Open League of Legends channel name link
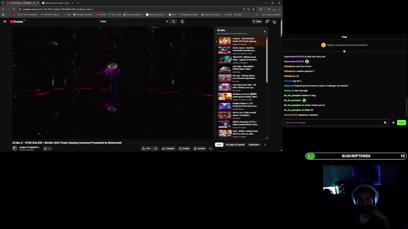This screenshot has height=229, width=408. click(x=29, y=147)
